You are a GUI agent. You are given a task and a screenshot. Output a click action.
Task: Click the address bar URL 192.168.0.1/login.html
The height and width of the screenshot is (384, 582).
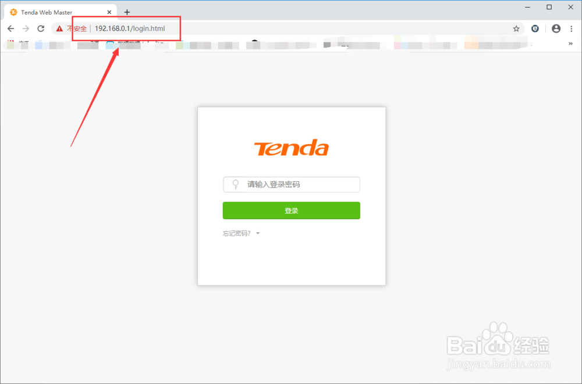(130, 28)
